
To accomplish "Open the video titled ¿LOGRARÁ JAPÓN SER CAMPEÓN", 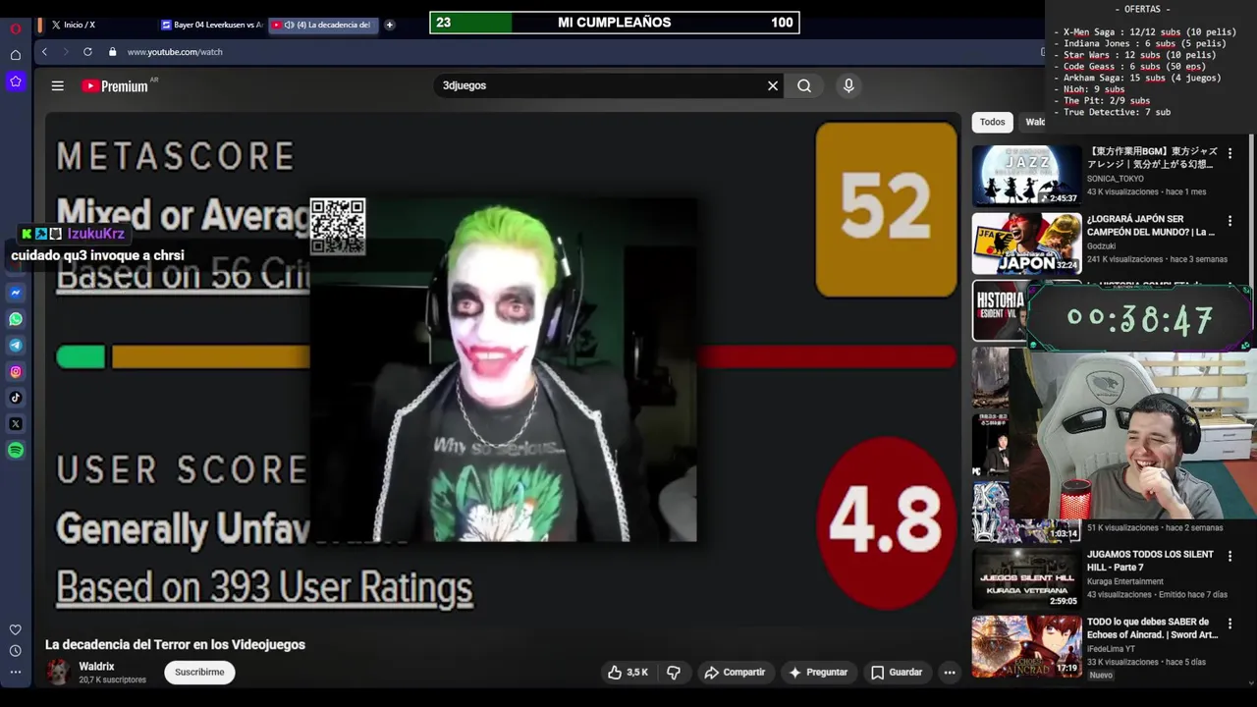I will (x=1150, y=226).
